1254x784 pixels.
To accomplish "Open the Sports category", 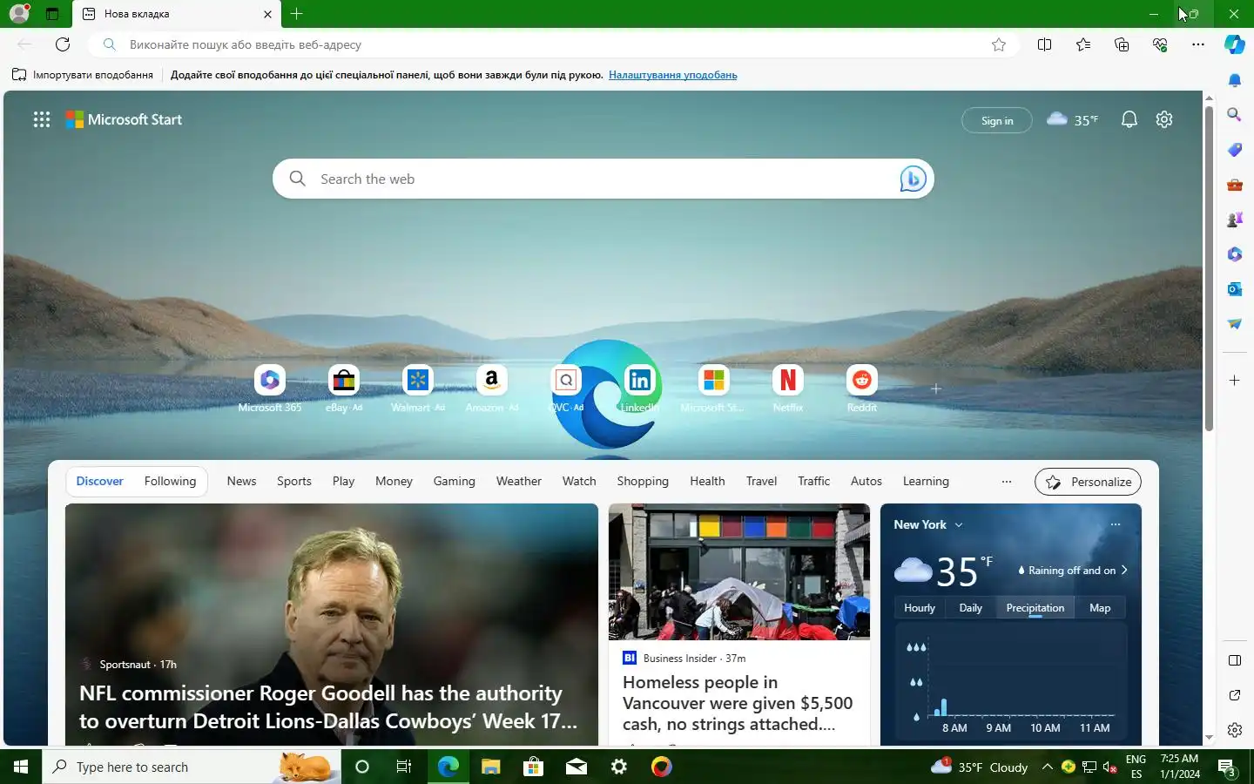I will 294,481.
